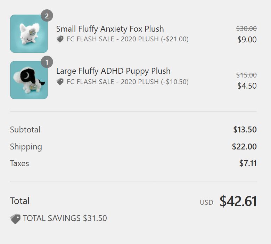Click the order total $42.61
Viewport: 271px width, 244px height.
pos(238,201)
